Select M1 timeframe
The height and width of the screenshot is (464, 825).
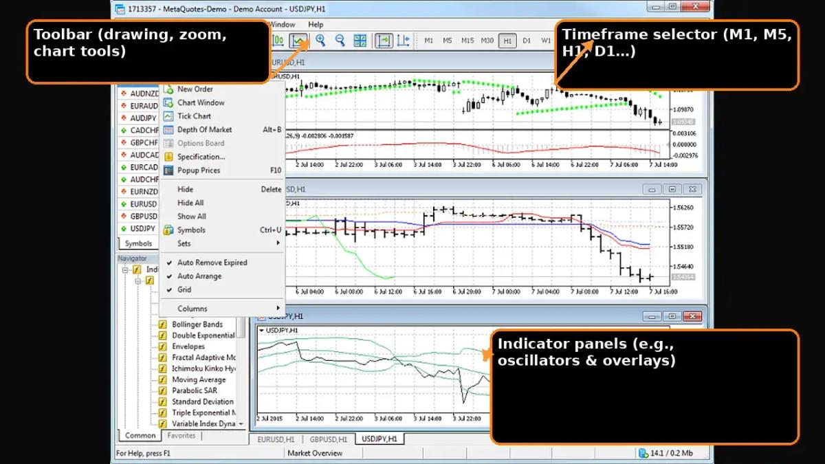429,41
